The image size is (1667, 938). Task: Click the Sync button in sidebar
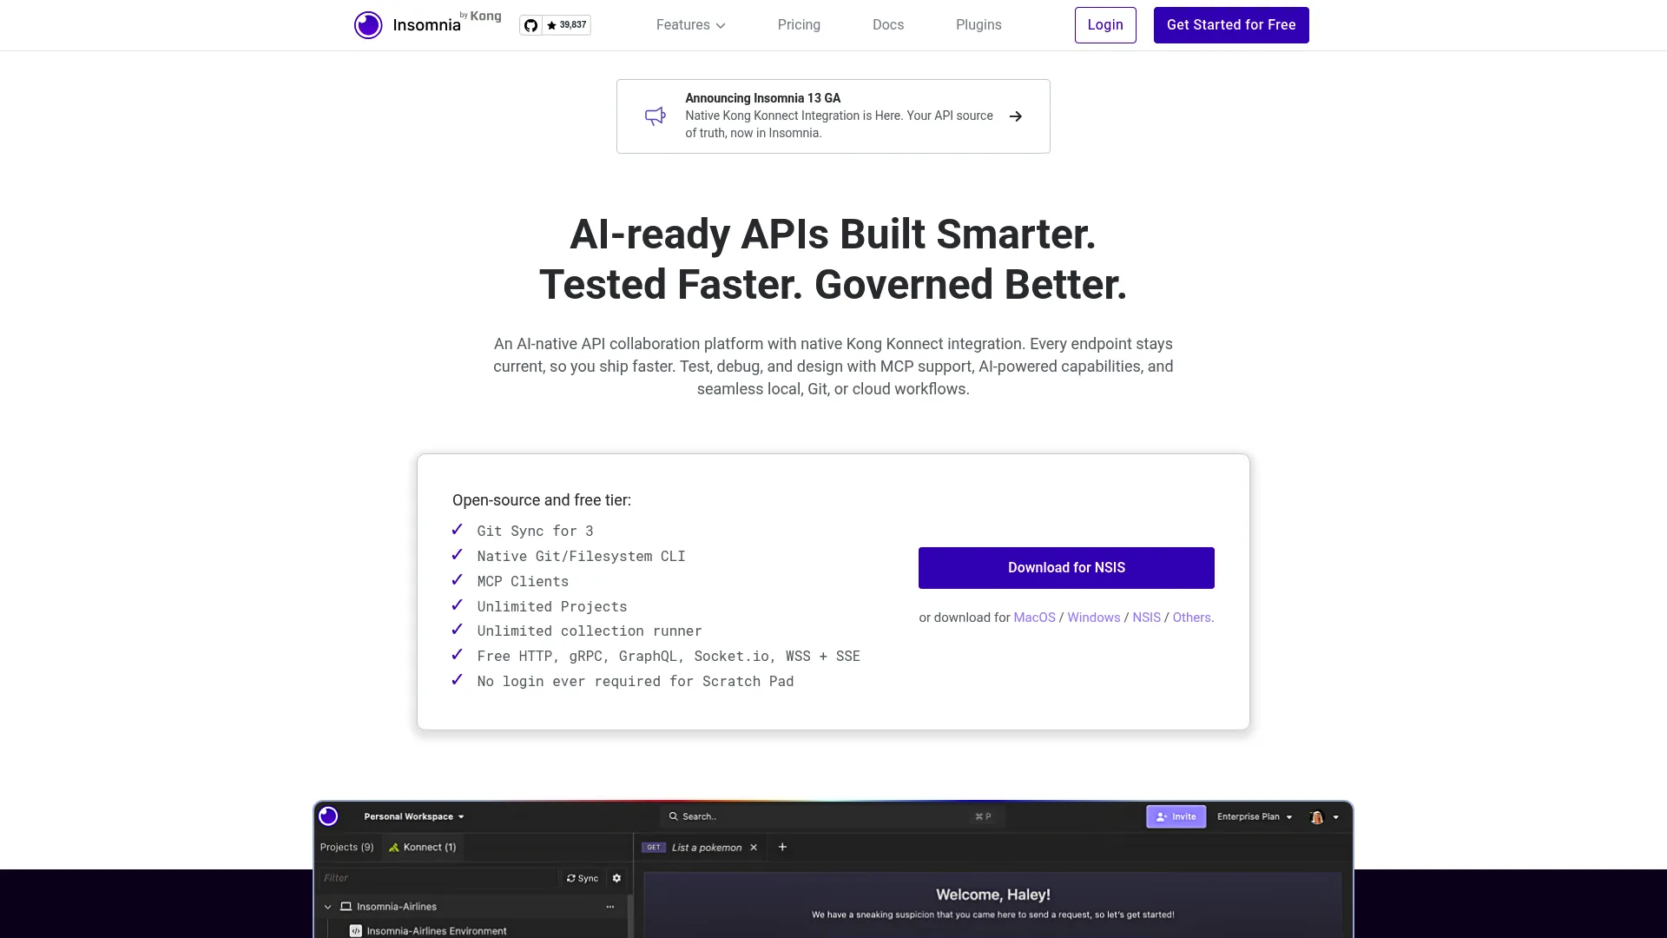pyautogui.click(x=583, y=878)
